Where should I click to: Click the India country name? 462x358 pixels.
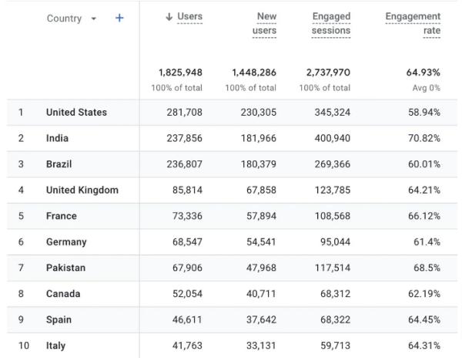coord(58,139)
